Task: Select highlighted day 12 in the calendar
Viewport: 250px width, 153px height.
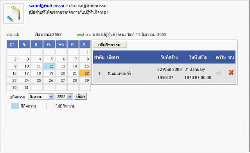Action: [x=49, y=66]
